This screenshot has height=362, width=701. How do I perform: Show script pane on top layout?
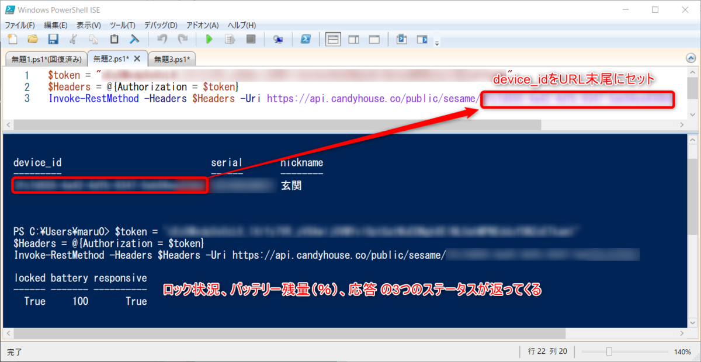pos(333,40)
